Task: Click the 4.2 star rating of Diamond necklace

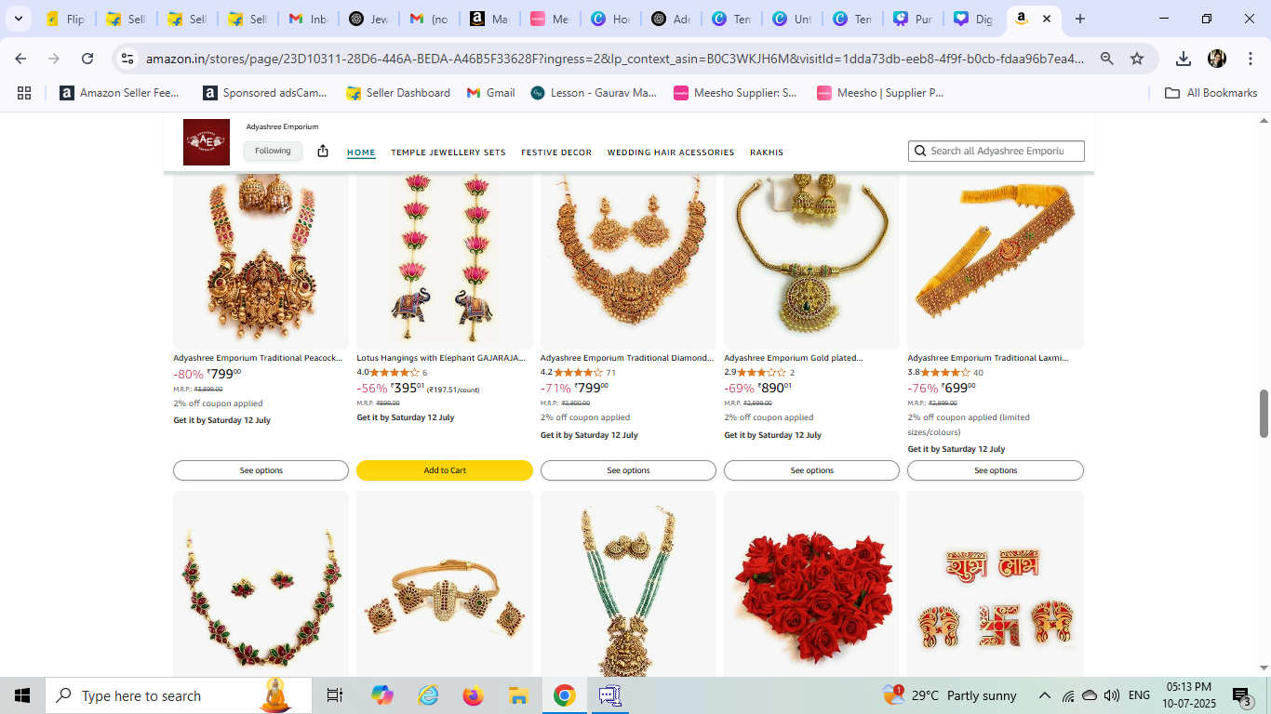Action: 578,373
